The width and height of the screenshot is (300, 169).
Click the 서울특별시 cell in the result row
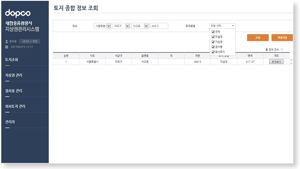[92, 62]
